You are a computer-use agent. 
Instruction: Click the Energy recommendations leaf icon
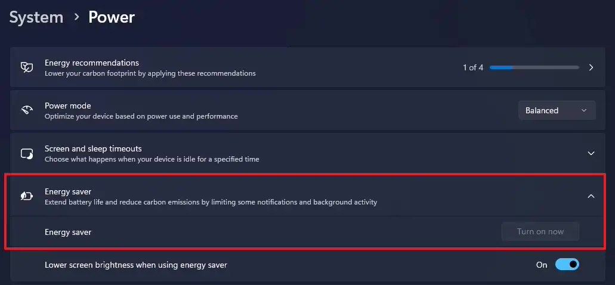point(27,67)
